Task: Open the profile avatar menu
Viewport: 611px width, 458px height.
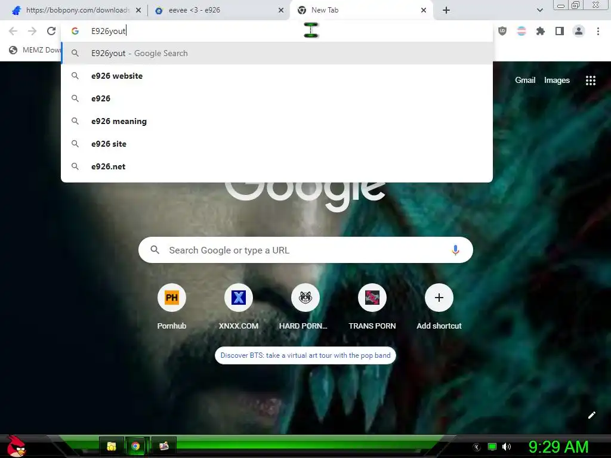Action: tap(579, 31)
